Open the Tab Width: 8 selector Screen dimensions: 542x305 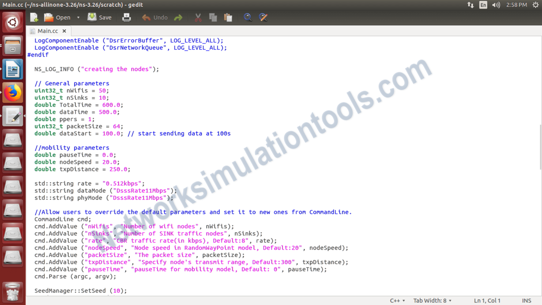432,300
